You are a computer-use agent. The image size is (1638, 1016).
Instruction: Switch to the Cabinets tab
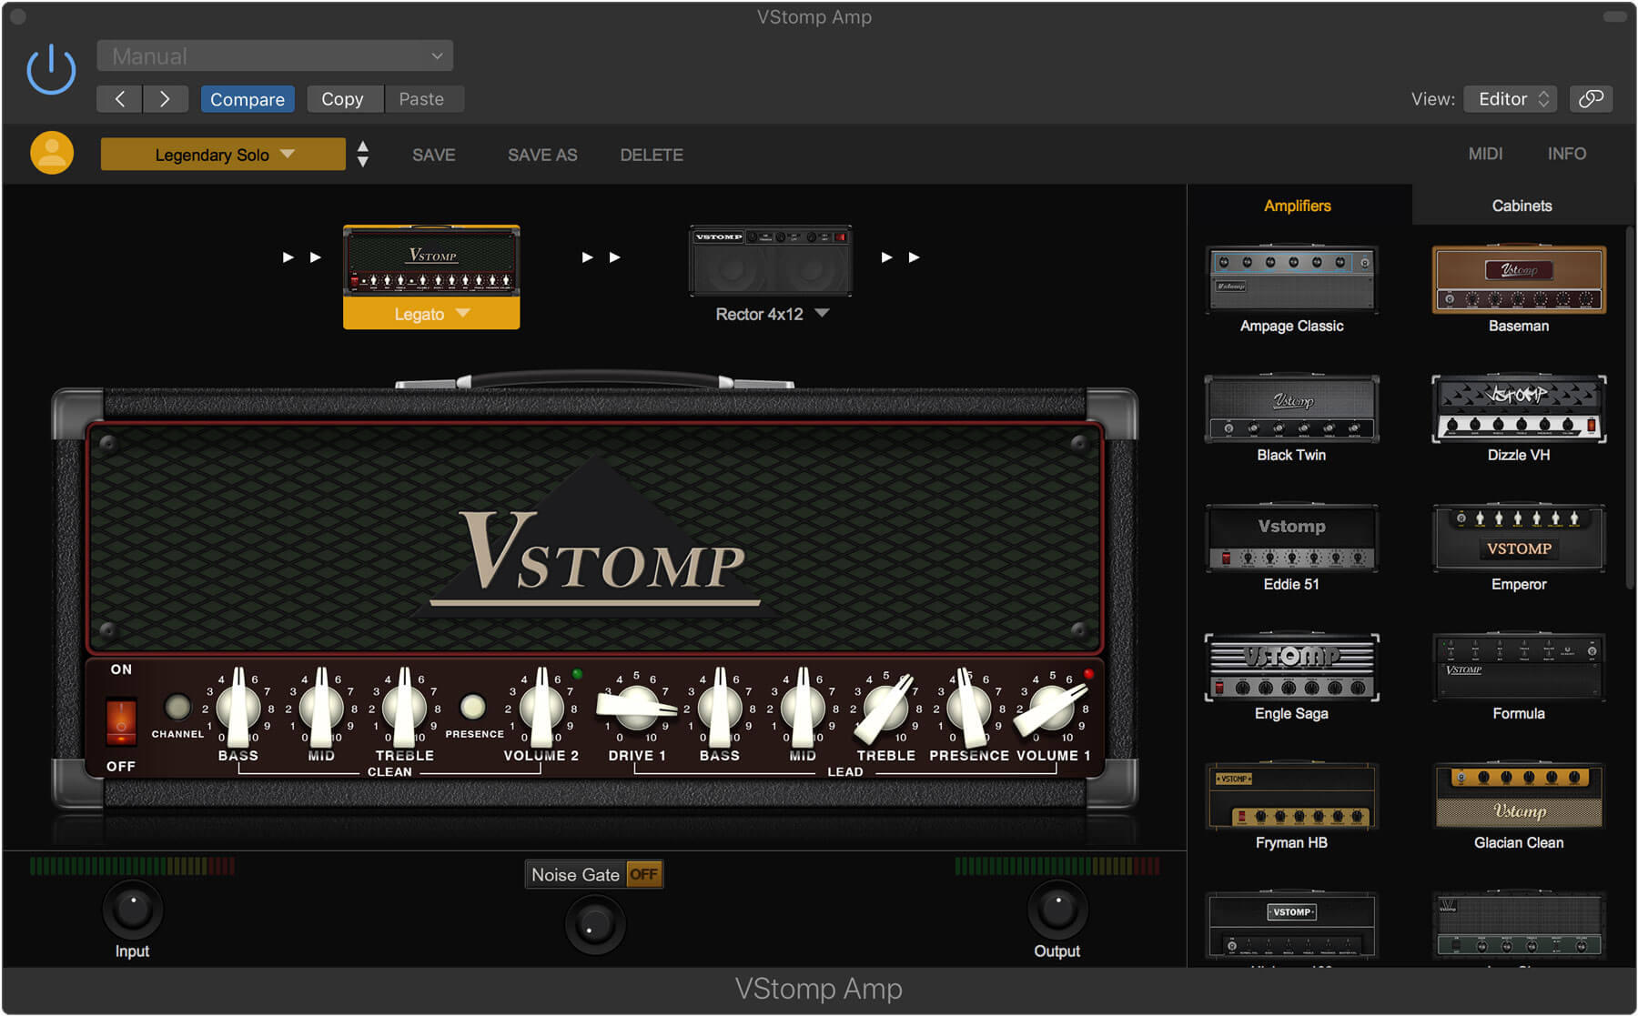click(1522, 206)
